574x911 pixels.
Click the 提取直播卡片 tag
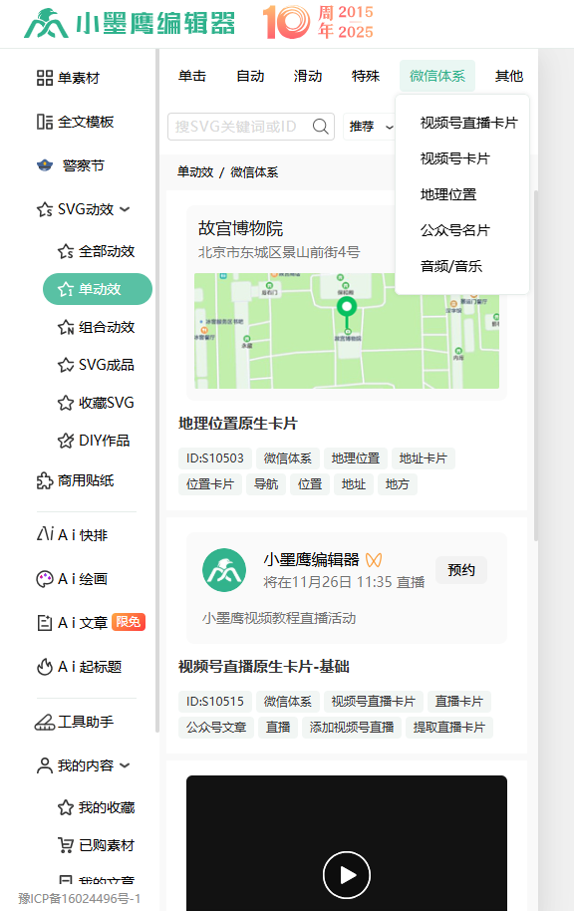click(x=449, y=727)
